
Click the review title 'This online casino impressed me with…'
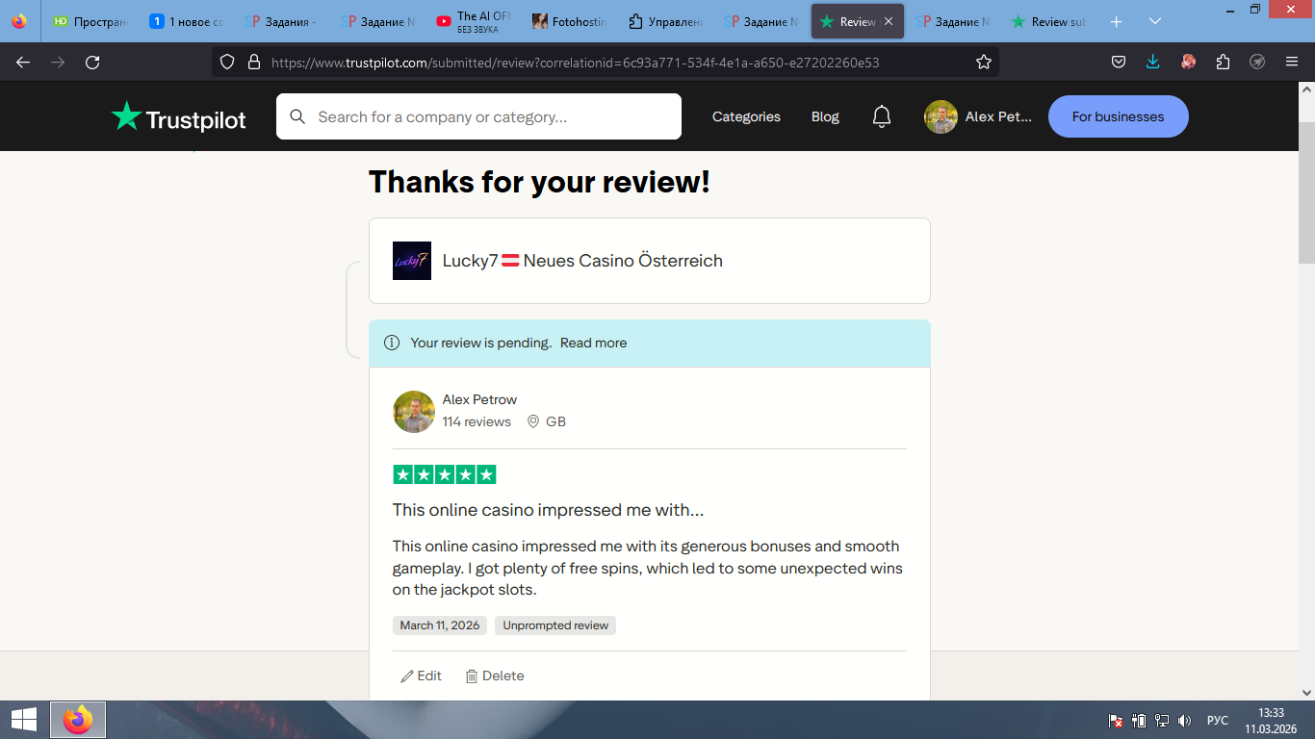[549, 510]
